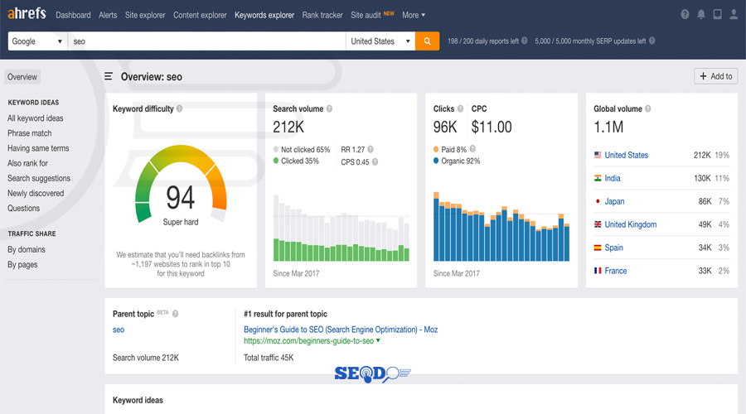Click the green Clicked 35% legend dot
This screenshot has width=746, height=414.
click(x=276, y=161)
